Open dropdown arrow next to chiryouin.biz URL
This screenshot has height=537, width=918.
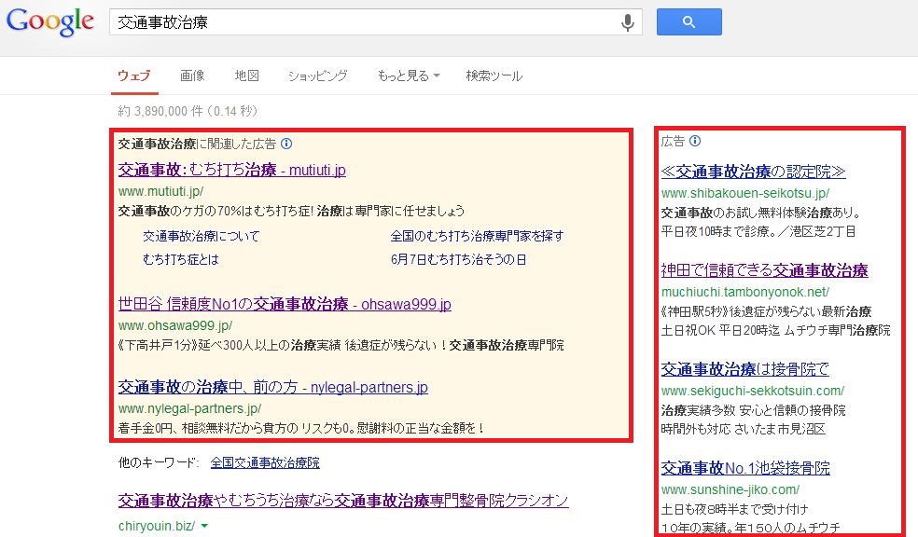pos(204,526)
